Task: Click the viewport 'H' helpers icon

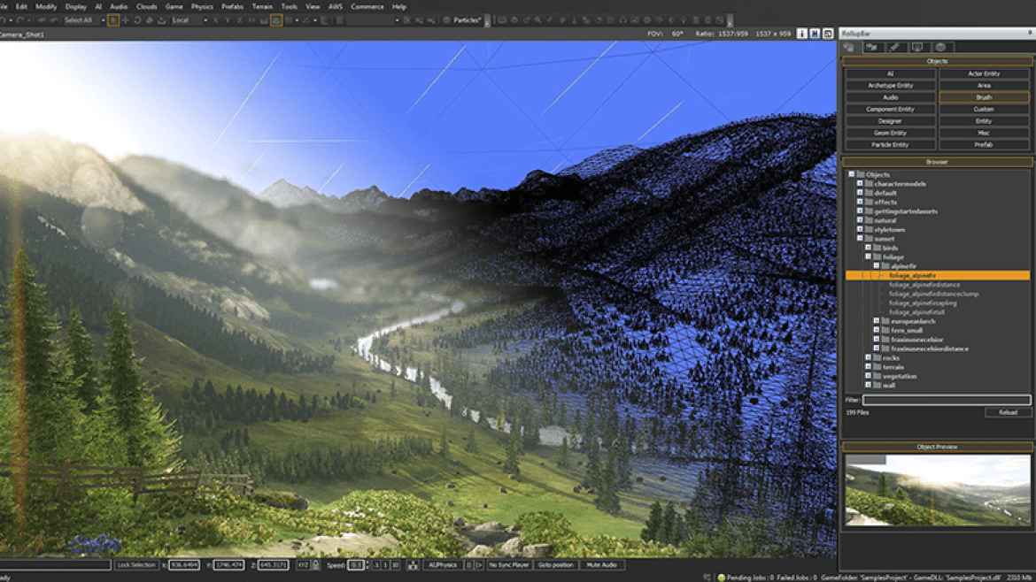Action: pyautogui.click(x=815, y=34)
